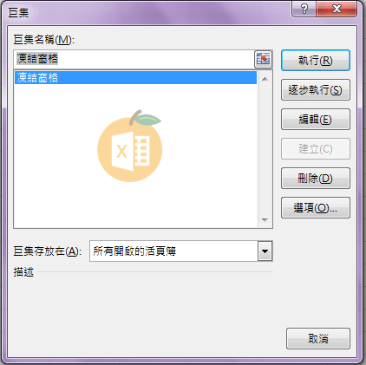This screenshot has width=366, height=365.
Task: Open the 所有開啟的活頁簿 combo box
Action: tap(181, 251)
